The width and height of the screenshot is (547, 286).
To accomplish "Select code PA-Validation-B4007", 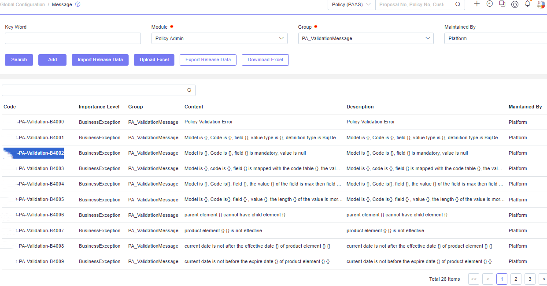I will (x=41, y=230).
